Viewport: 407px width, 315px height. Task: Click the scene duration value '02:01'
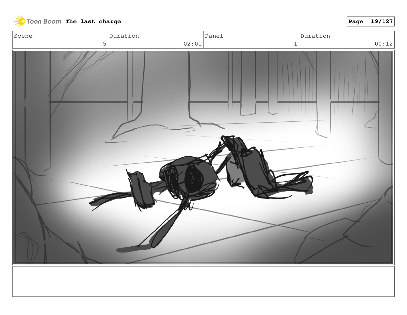click(192, 44)
